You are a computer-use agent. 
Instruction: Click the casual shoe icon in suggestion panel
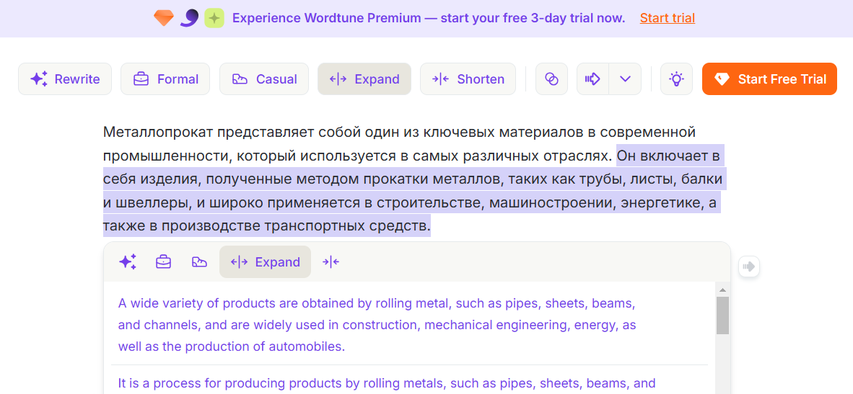pyautogui.click(x=200, y=262)
